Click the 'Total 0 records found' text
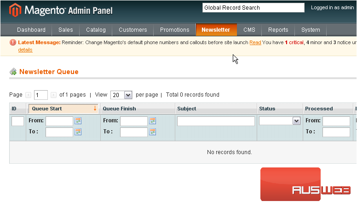The width and height of the screenshot is (357, 207). [193, 95]
